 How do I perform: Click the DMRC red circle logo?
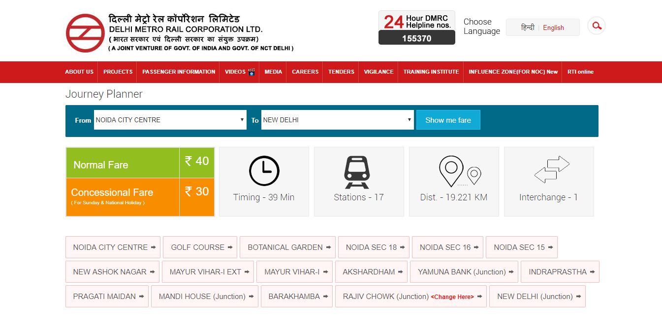pyautogui.click(x=85, y=33)
